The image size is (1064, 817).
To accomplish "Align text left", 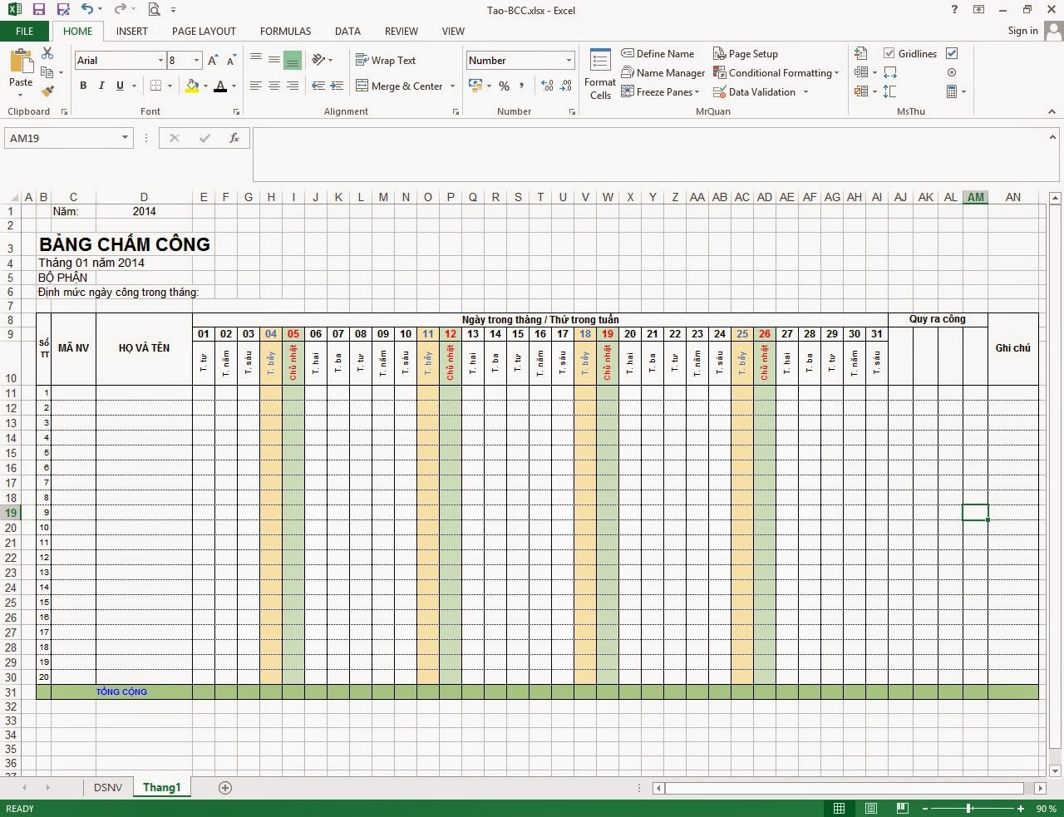I will 256,86.
